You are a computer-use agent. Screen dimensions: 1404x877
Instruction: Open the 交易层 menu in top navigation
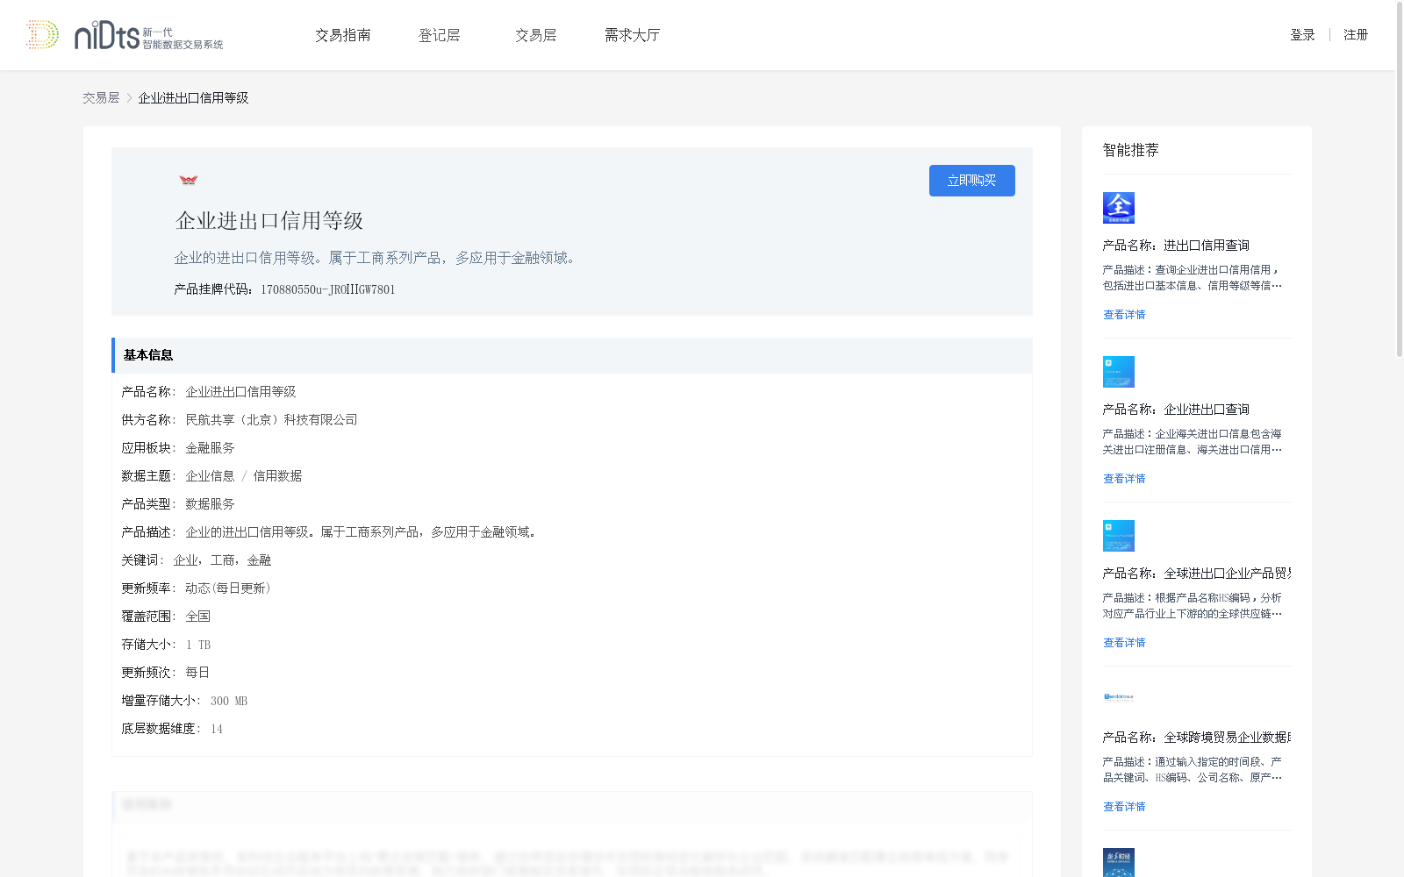(x=536, y=35)
